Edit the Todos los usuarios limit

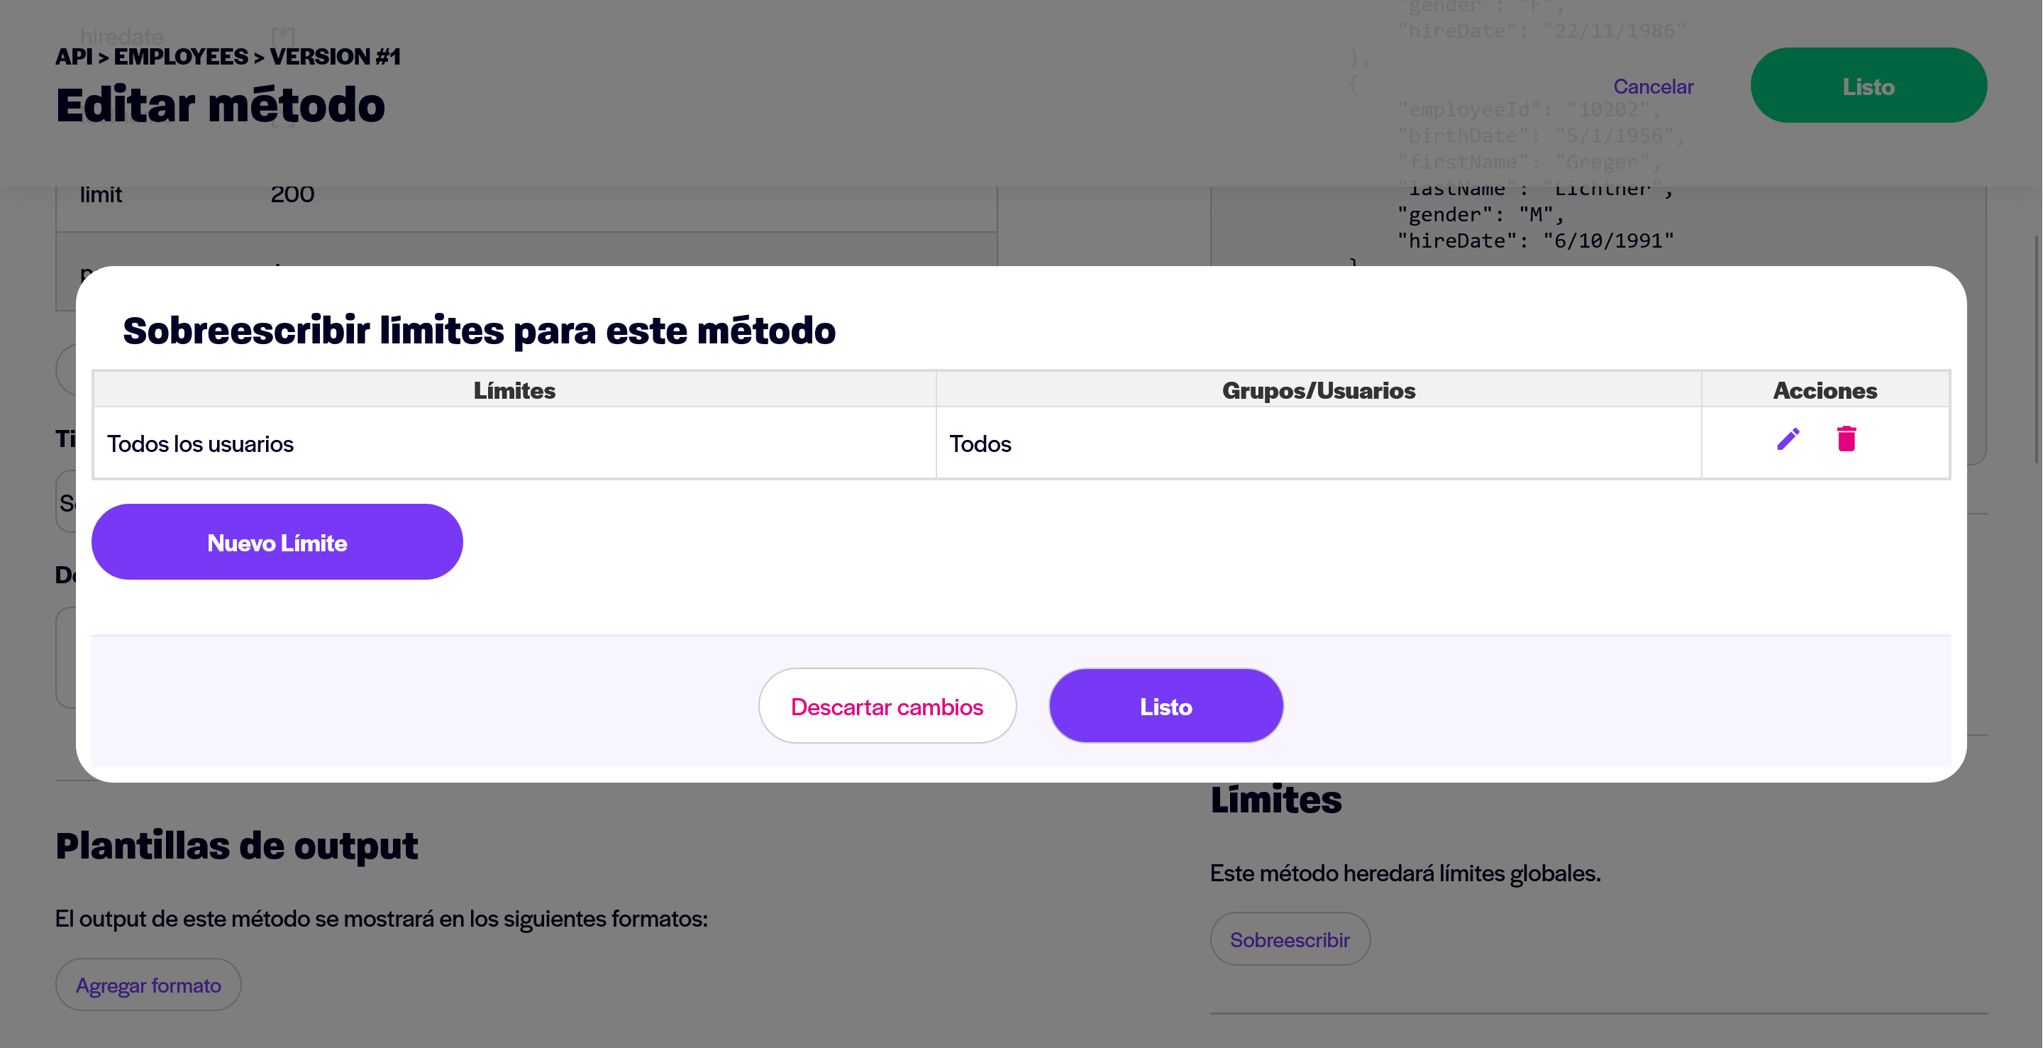pos(1788,438)
